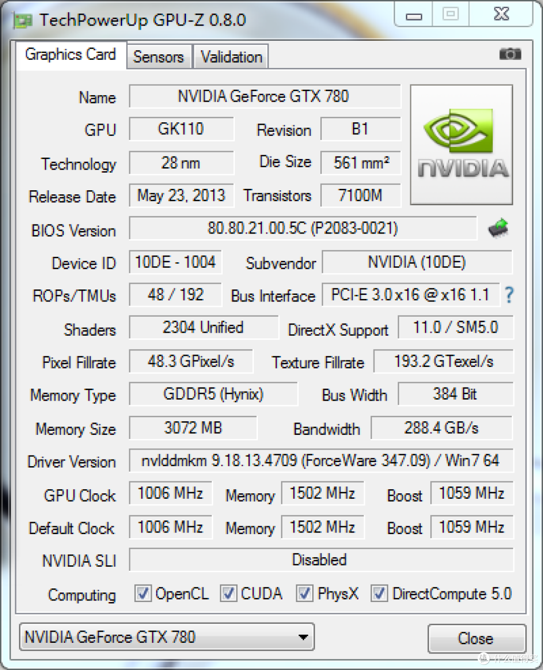543x670 pixels.
Task: Click the Memory Type field GDDR5 (Hynix)
Action: 213,394
